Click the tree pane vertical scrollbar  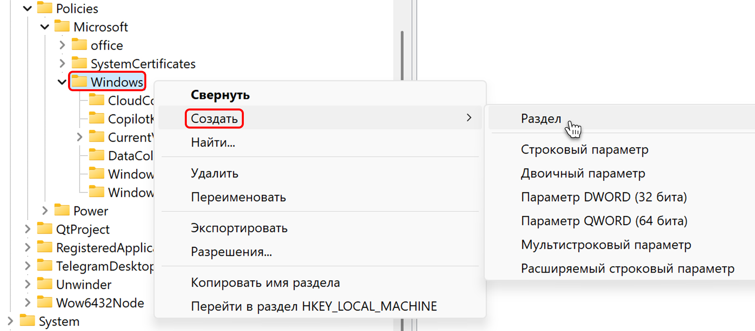click(402, 55)
